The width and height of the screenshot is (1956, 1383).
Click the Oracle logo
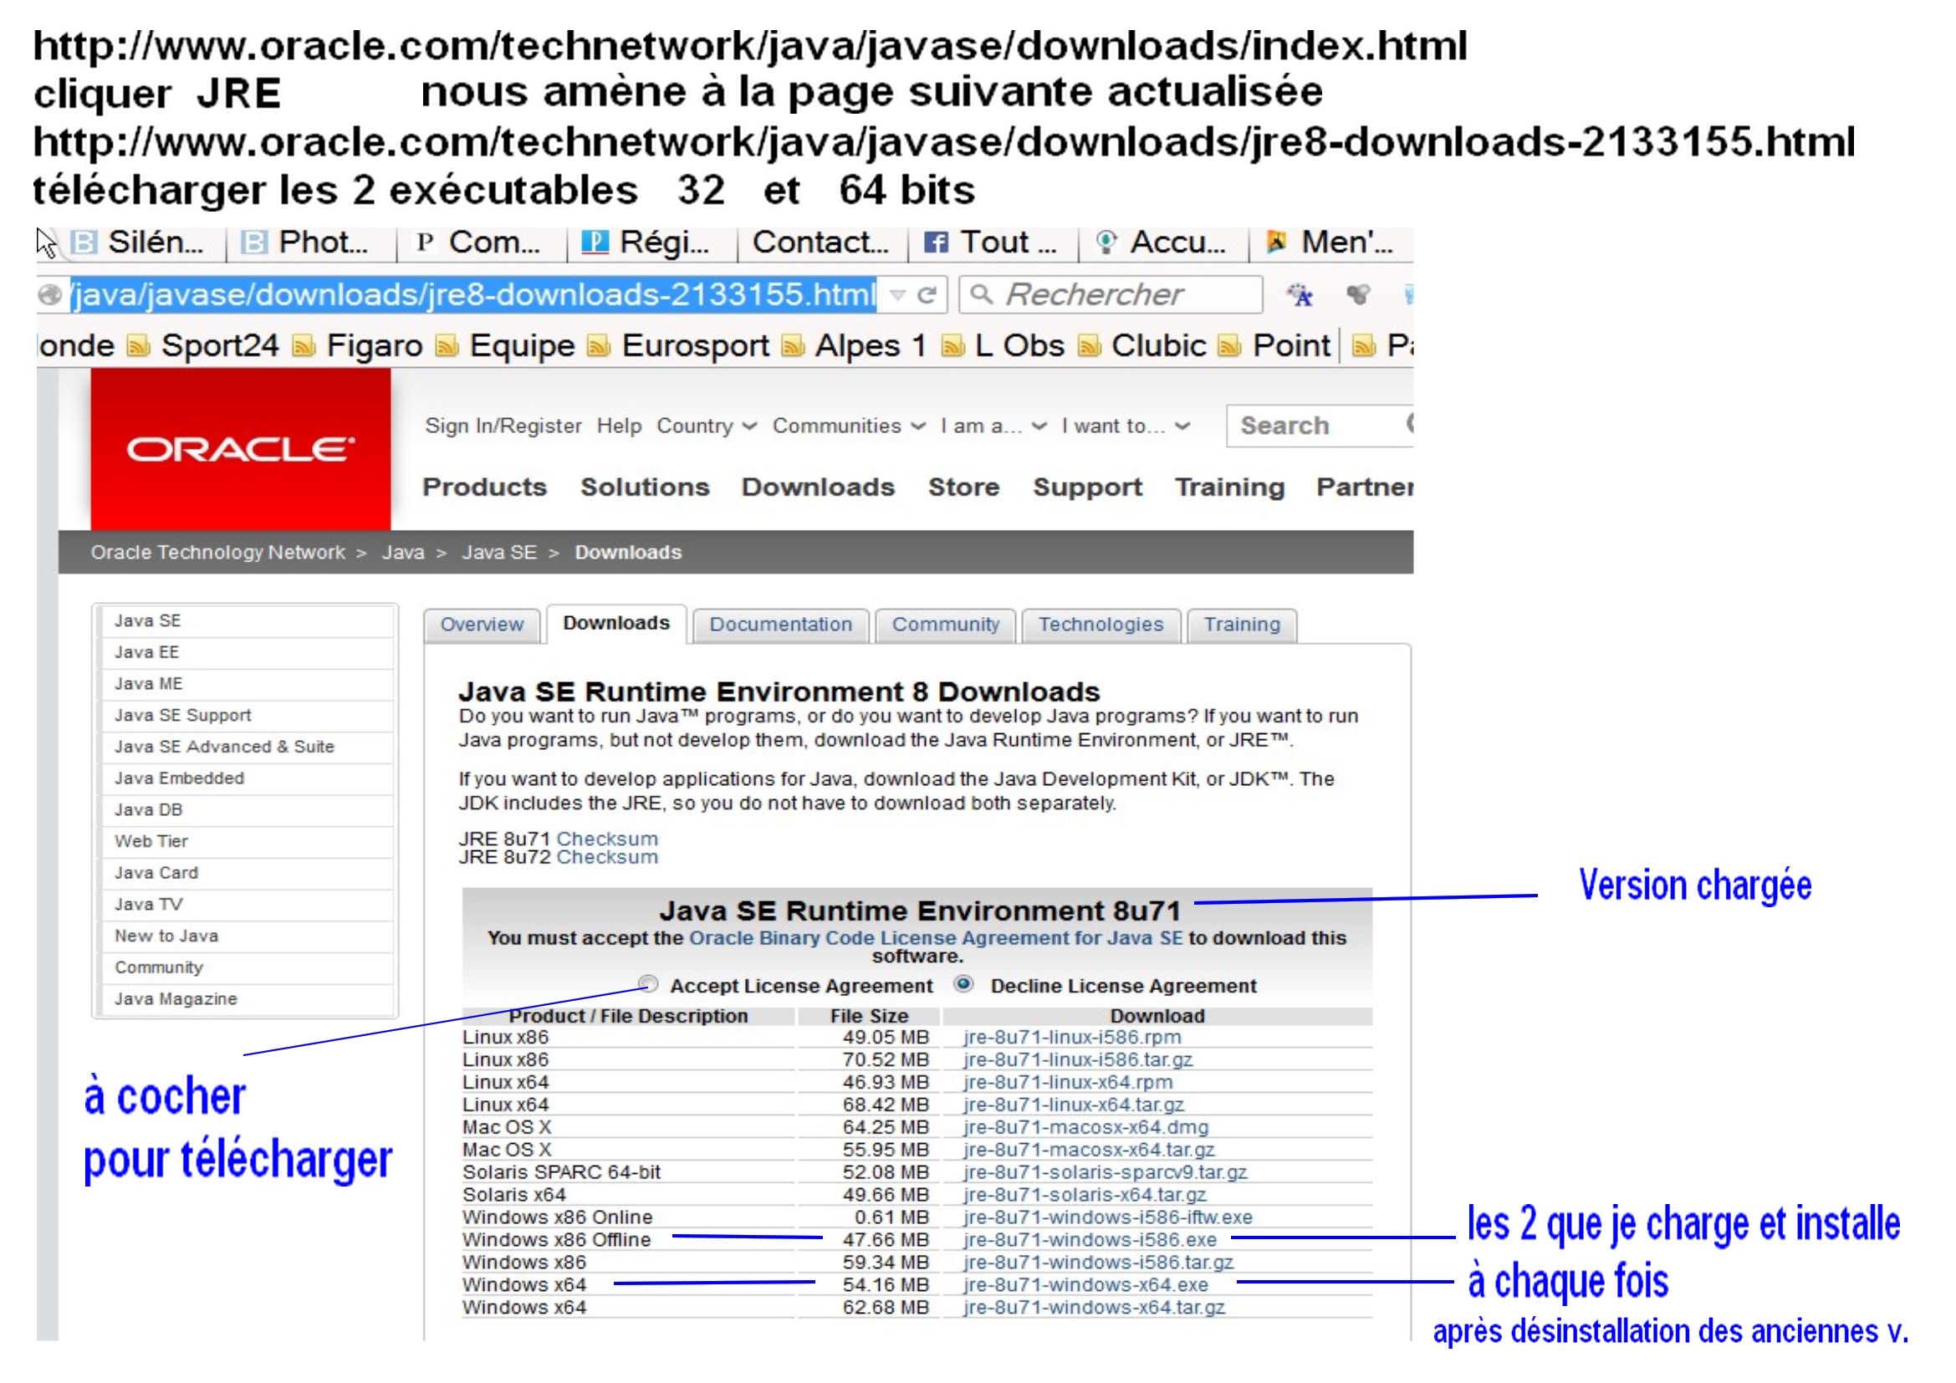point(240,449)
